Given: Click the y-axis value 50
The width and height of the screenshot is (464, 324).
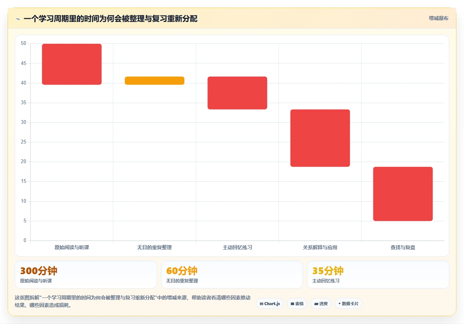Looking at the screenshot, I should (23, 43).
